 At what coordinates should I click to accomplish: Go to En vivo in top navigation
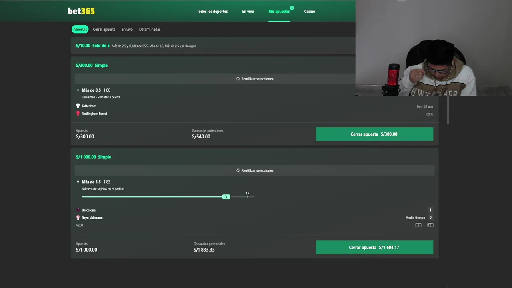(248, 11)
